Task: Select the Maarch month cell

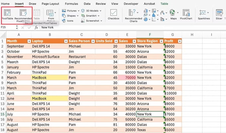Action: (x=19, y=62)
